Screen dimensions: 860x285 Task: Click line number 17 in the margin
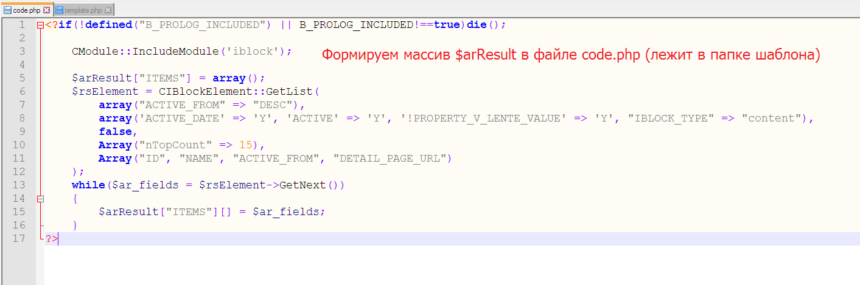(x=19, y=238)
